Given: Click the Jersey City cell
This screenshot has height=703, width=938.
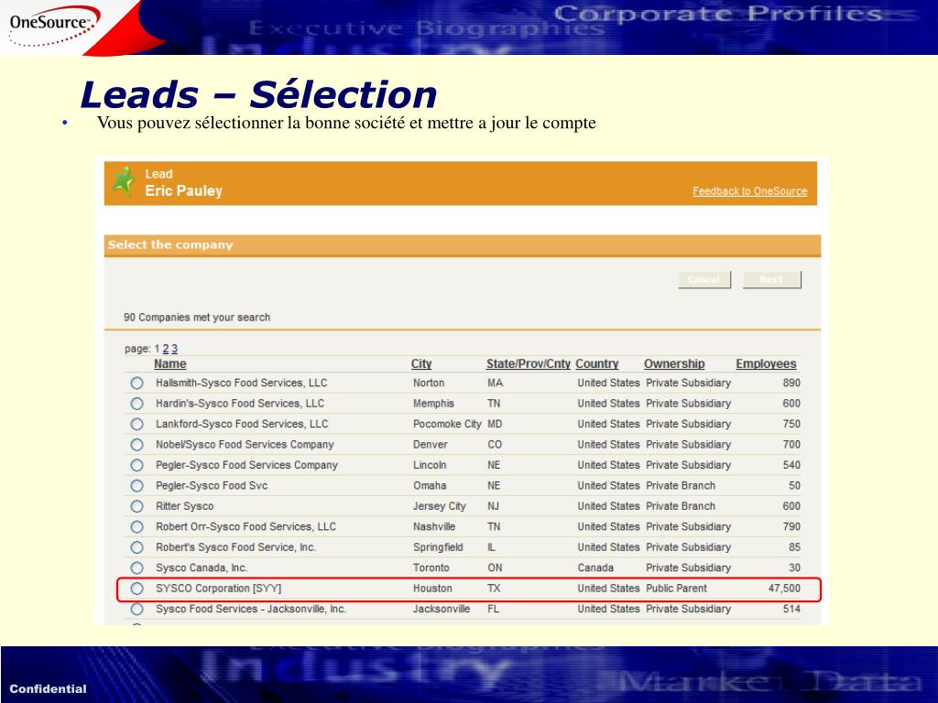Looking at the screenshot, I should coord(439,506).
